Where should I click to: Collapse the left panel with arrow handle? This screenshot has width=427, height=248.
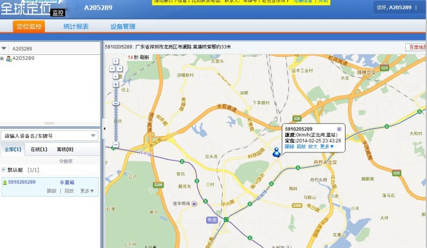(x=105, y=129)
